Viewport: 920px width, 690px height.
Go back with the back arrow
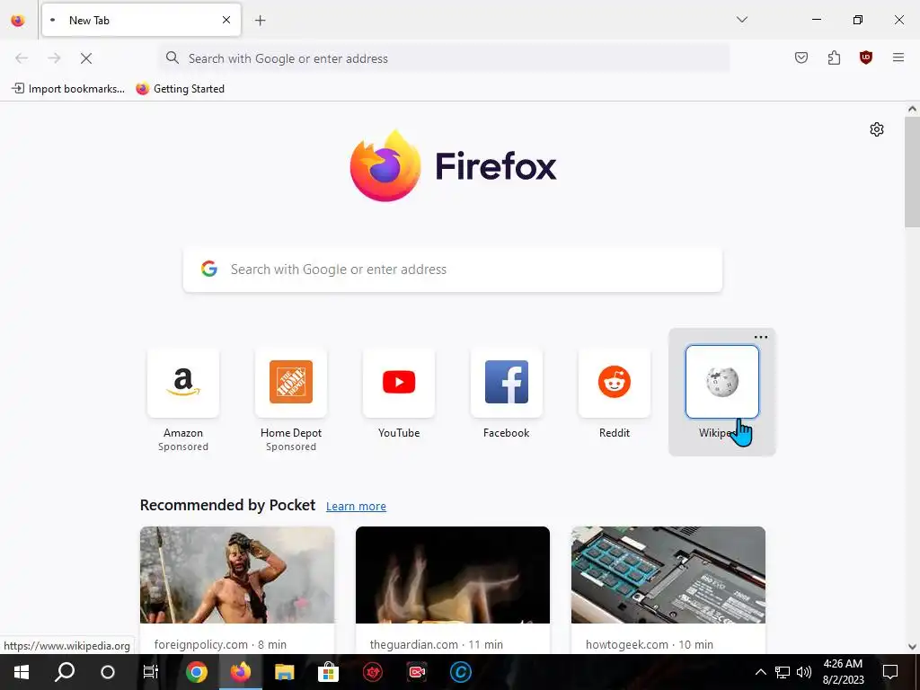click(x=22, y=58)
